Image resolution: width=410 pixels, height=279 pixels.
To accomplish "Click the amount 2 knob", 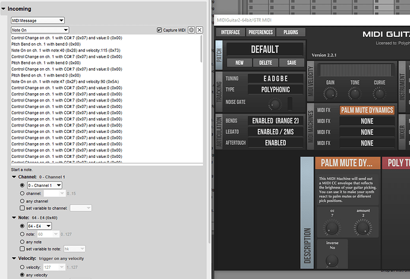I will 363,227.
